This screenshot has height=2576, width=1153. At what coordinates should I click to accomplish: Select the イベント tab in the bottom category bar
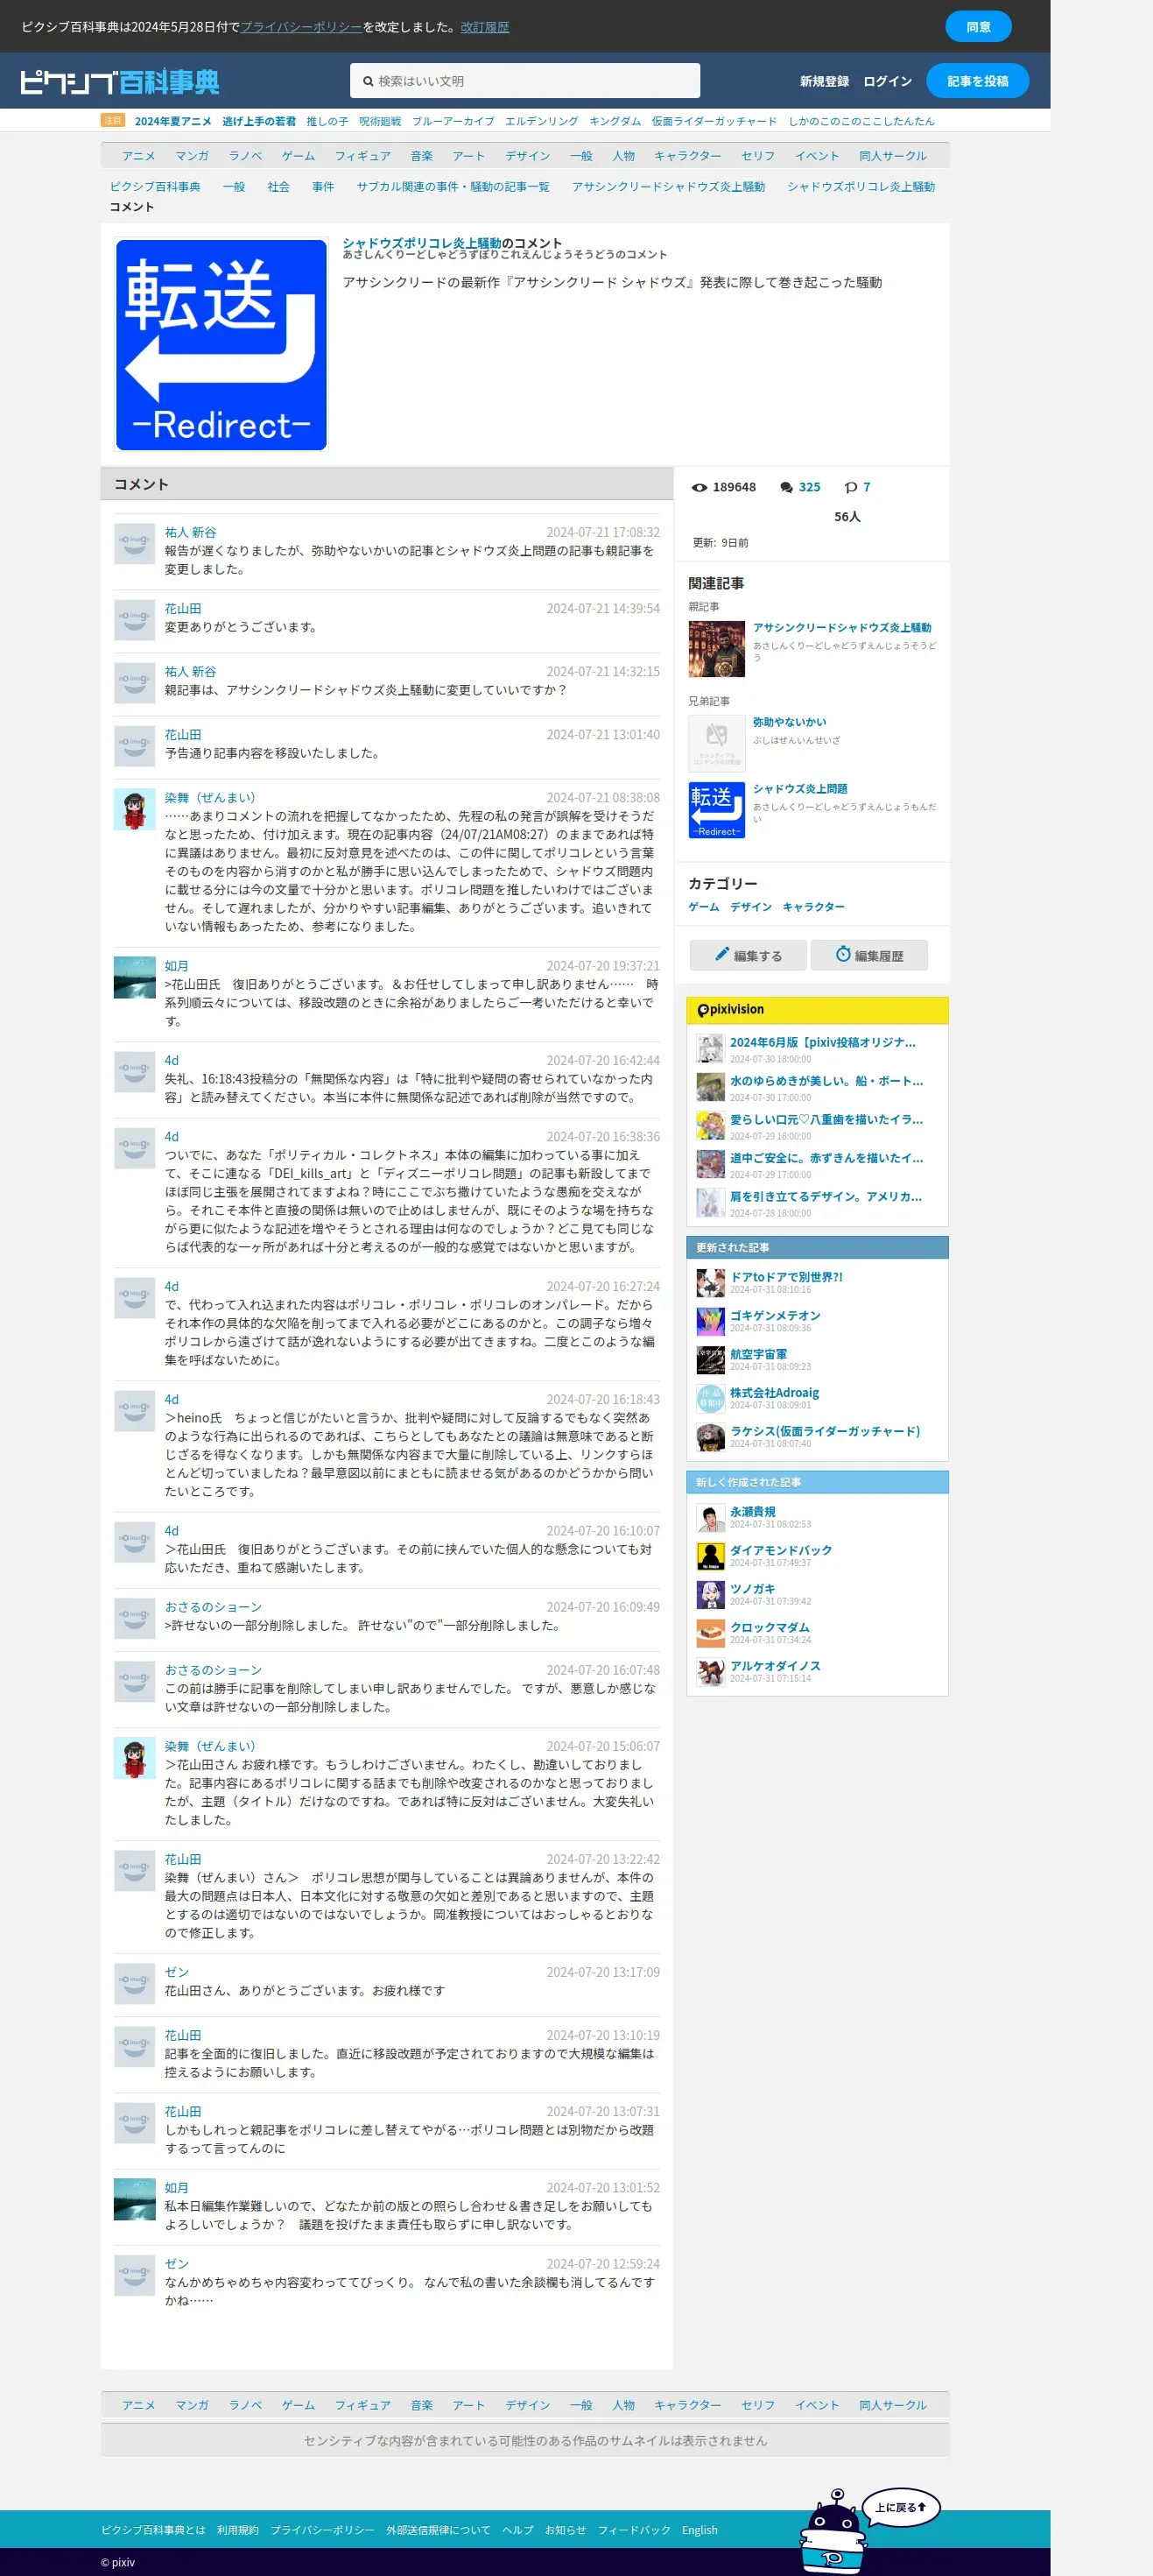point(816,2405)
